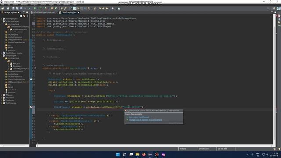Open Windows taskbar Search
The width and height of the screenshot is (281, 158).
click(124, 154)
